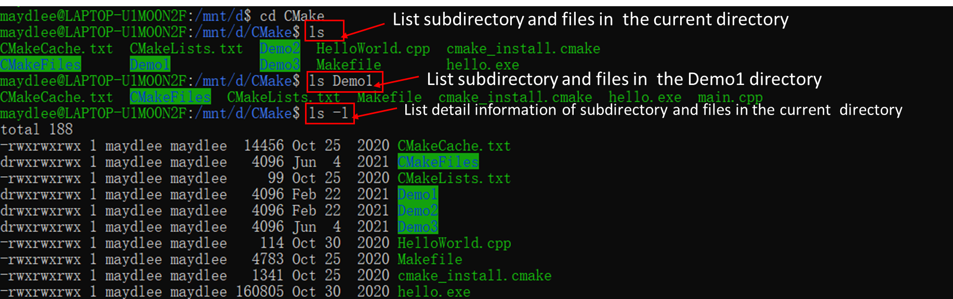Click CMakeLists.txt in the ls -l listing

pyautogui.click(x=454, y=178)
